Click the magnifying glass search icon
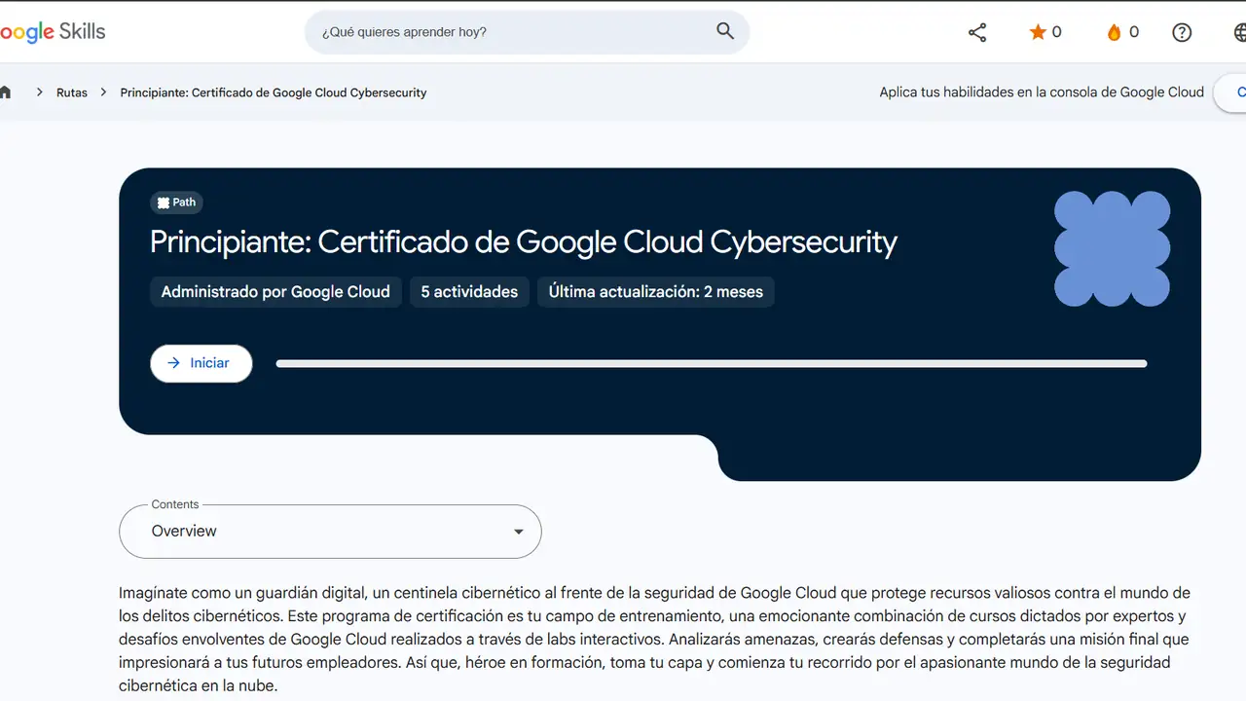The image size is (1246, 701). pos(725,31)
